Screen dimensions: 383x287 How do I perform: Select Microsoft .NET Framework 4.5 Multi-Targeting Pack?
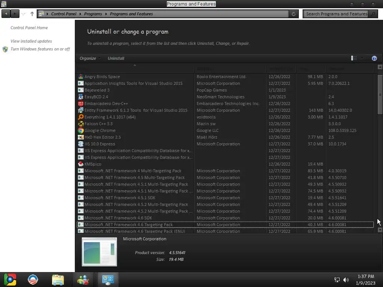(x=225, y=178)
